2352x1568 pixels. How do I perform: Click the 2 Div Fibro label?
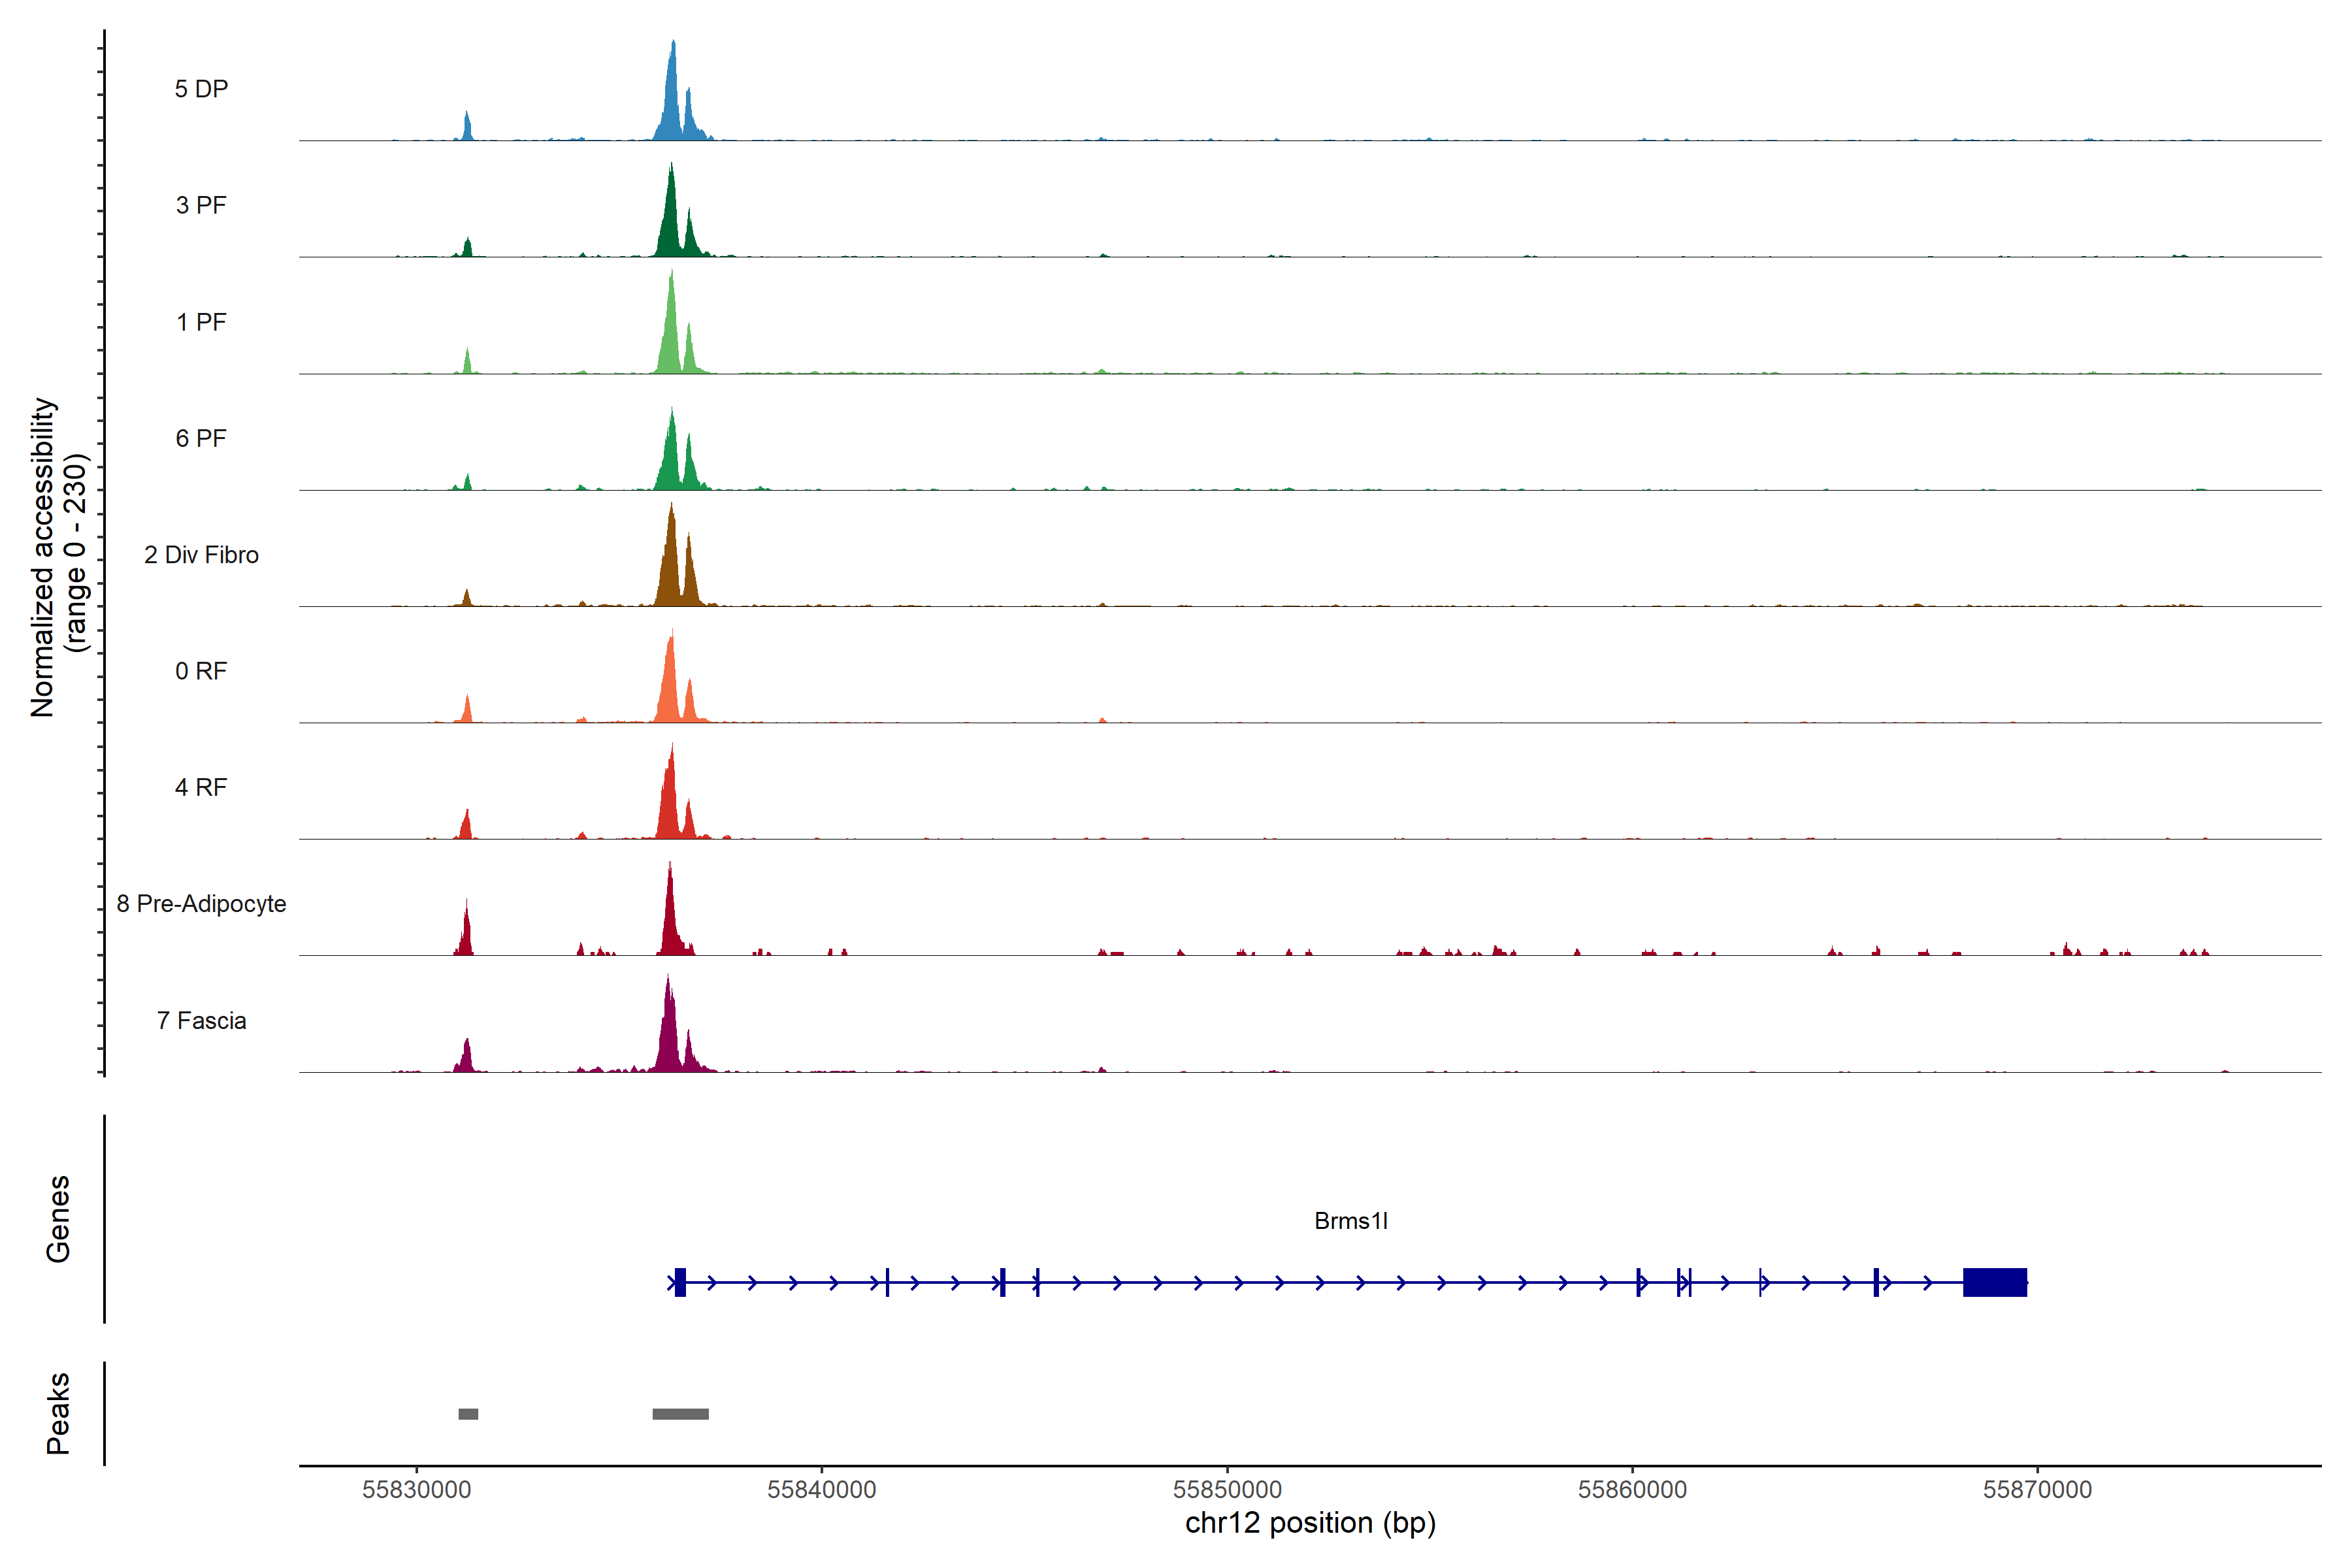pos(201,555)
